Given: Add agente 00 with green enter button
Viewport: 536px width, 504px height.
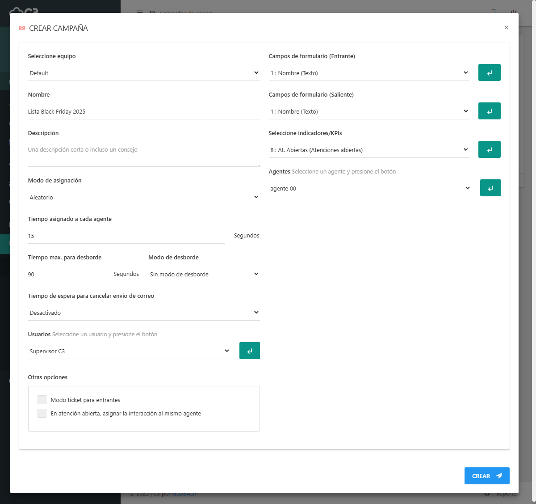Looking at the screenshot, I should tap(490, 188).
